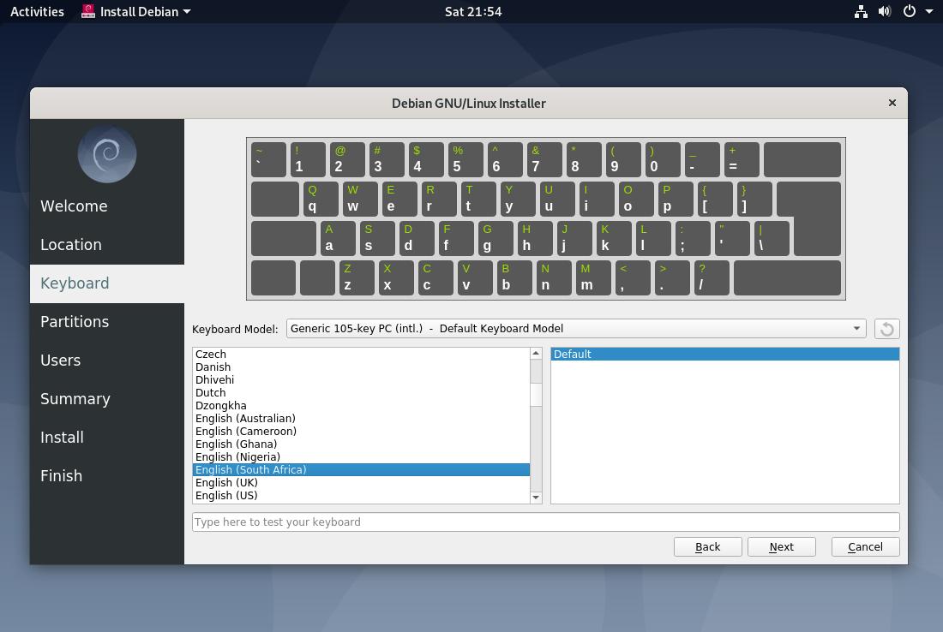Click the Back button
This screenshot has height=632, width=943.
point(707,546)
